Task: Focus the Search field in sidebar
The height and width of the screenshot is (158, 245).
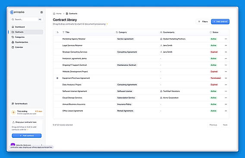Action: point(26,19)
